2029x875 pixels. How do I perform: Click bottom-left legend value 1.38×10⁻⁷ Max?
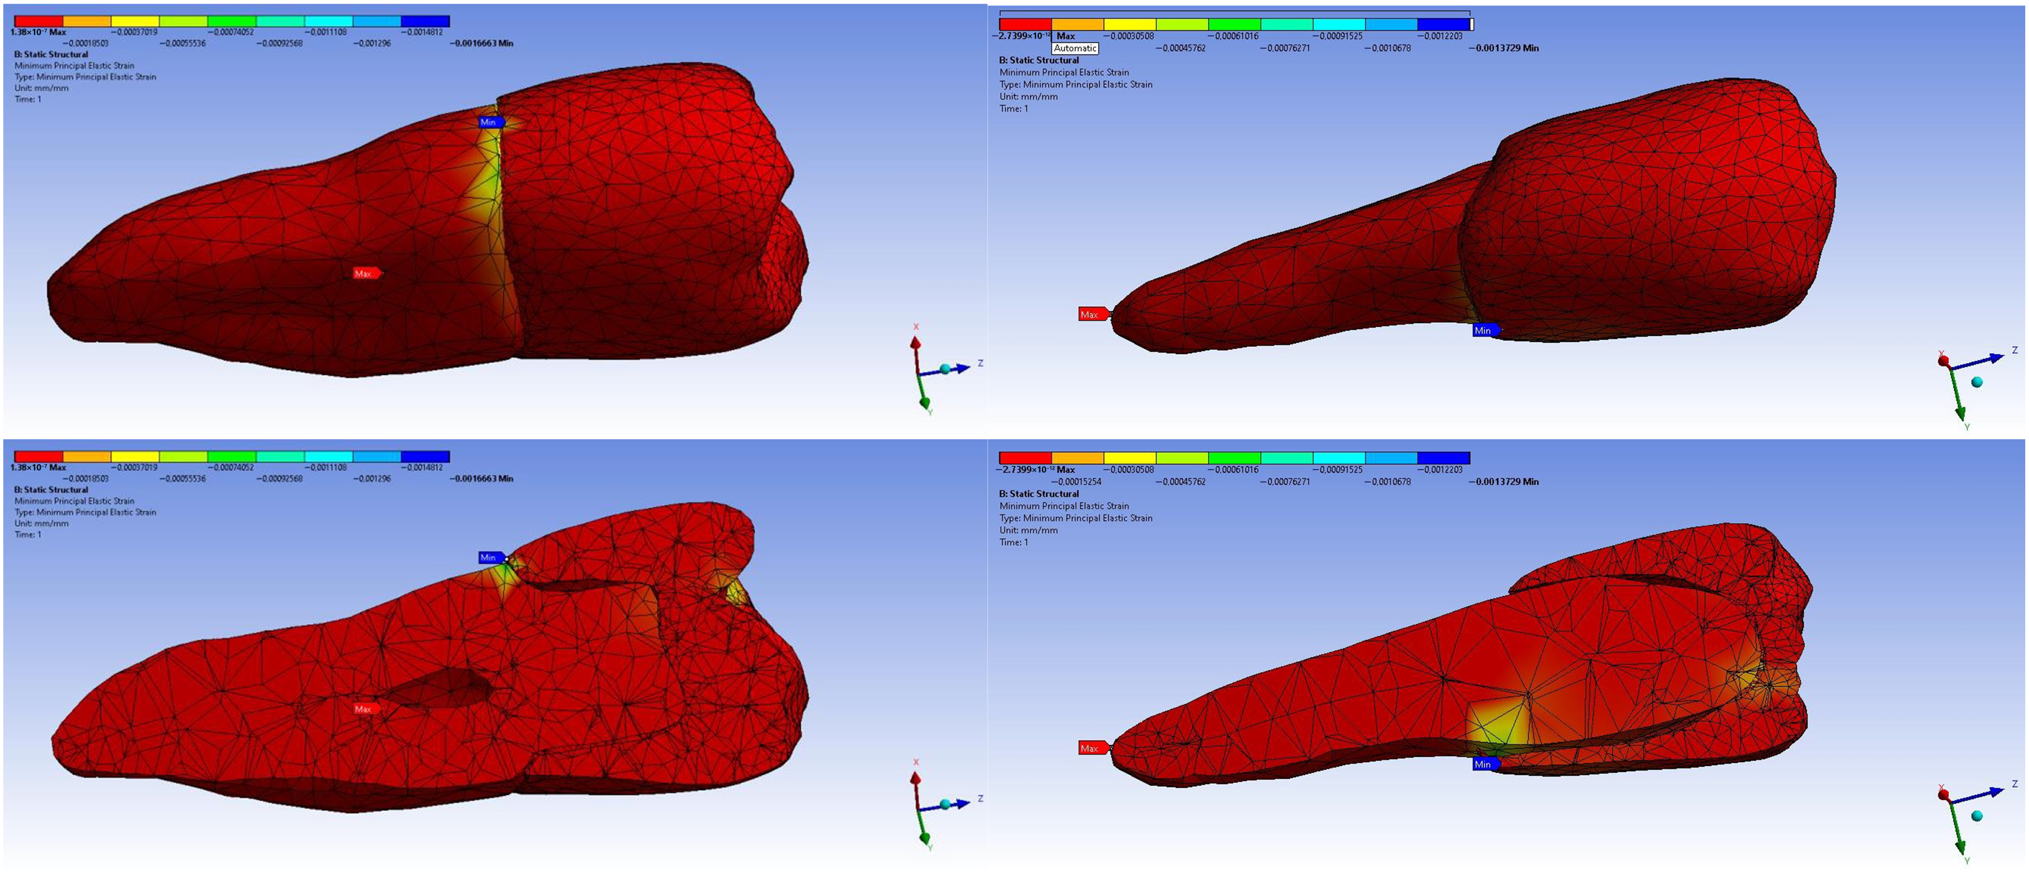coord(38,467)
